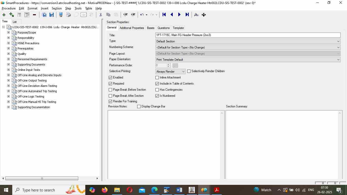Image resolution: width=347 pixels, height=195 pixels.
Task: Increase Performance Order with spinner up
Action: [x=168, y=64]
